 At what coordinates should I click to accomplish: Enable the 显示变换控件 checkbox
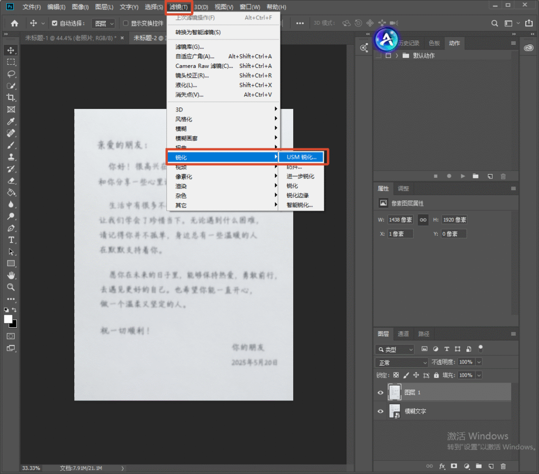[x=125, y=23]
